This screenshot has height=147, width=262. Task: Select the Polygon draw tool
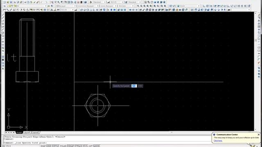pos(3,24)
